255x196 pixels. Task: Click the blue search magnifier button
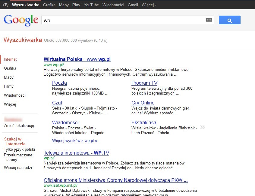click(229, 20)
